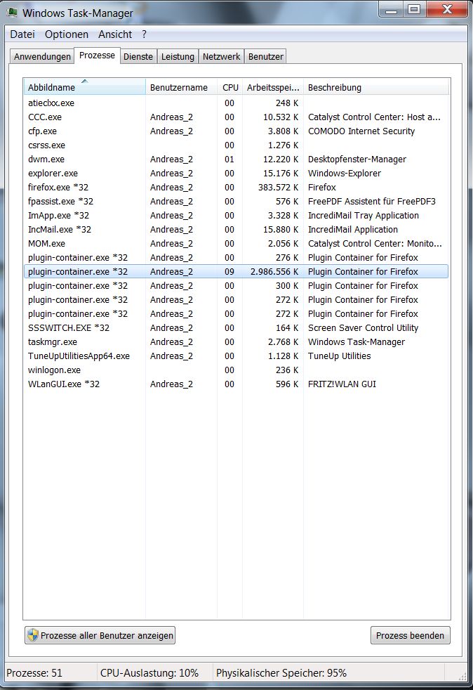Select the csrss.exe process
Viewport: 473px width, 690px height.
click(236, 145)
